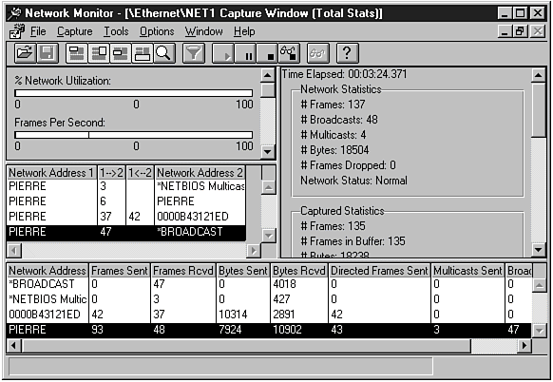Open the Help menu

(244, 31)
